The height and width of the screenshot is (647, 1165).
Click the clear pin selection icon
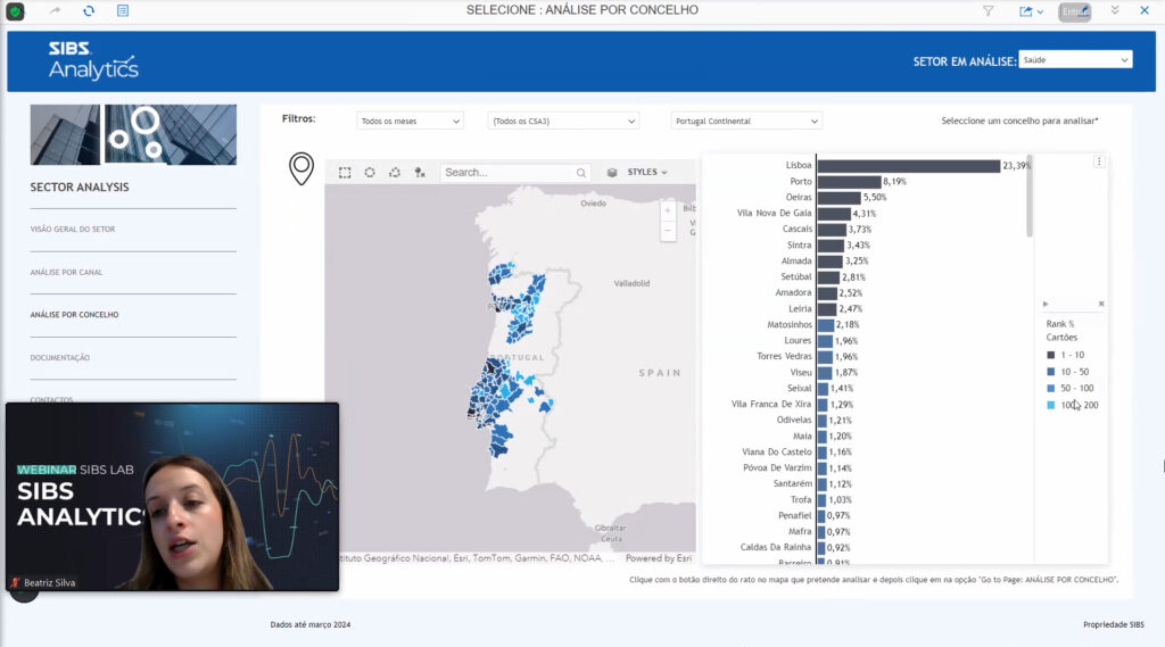click(x=420, y=172)
